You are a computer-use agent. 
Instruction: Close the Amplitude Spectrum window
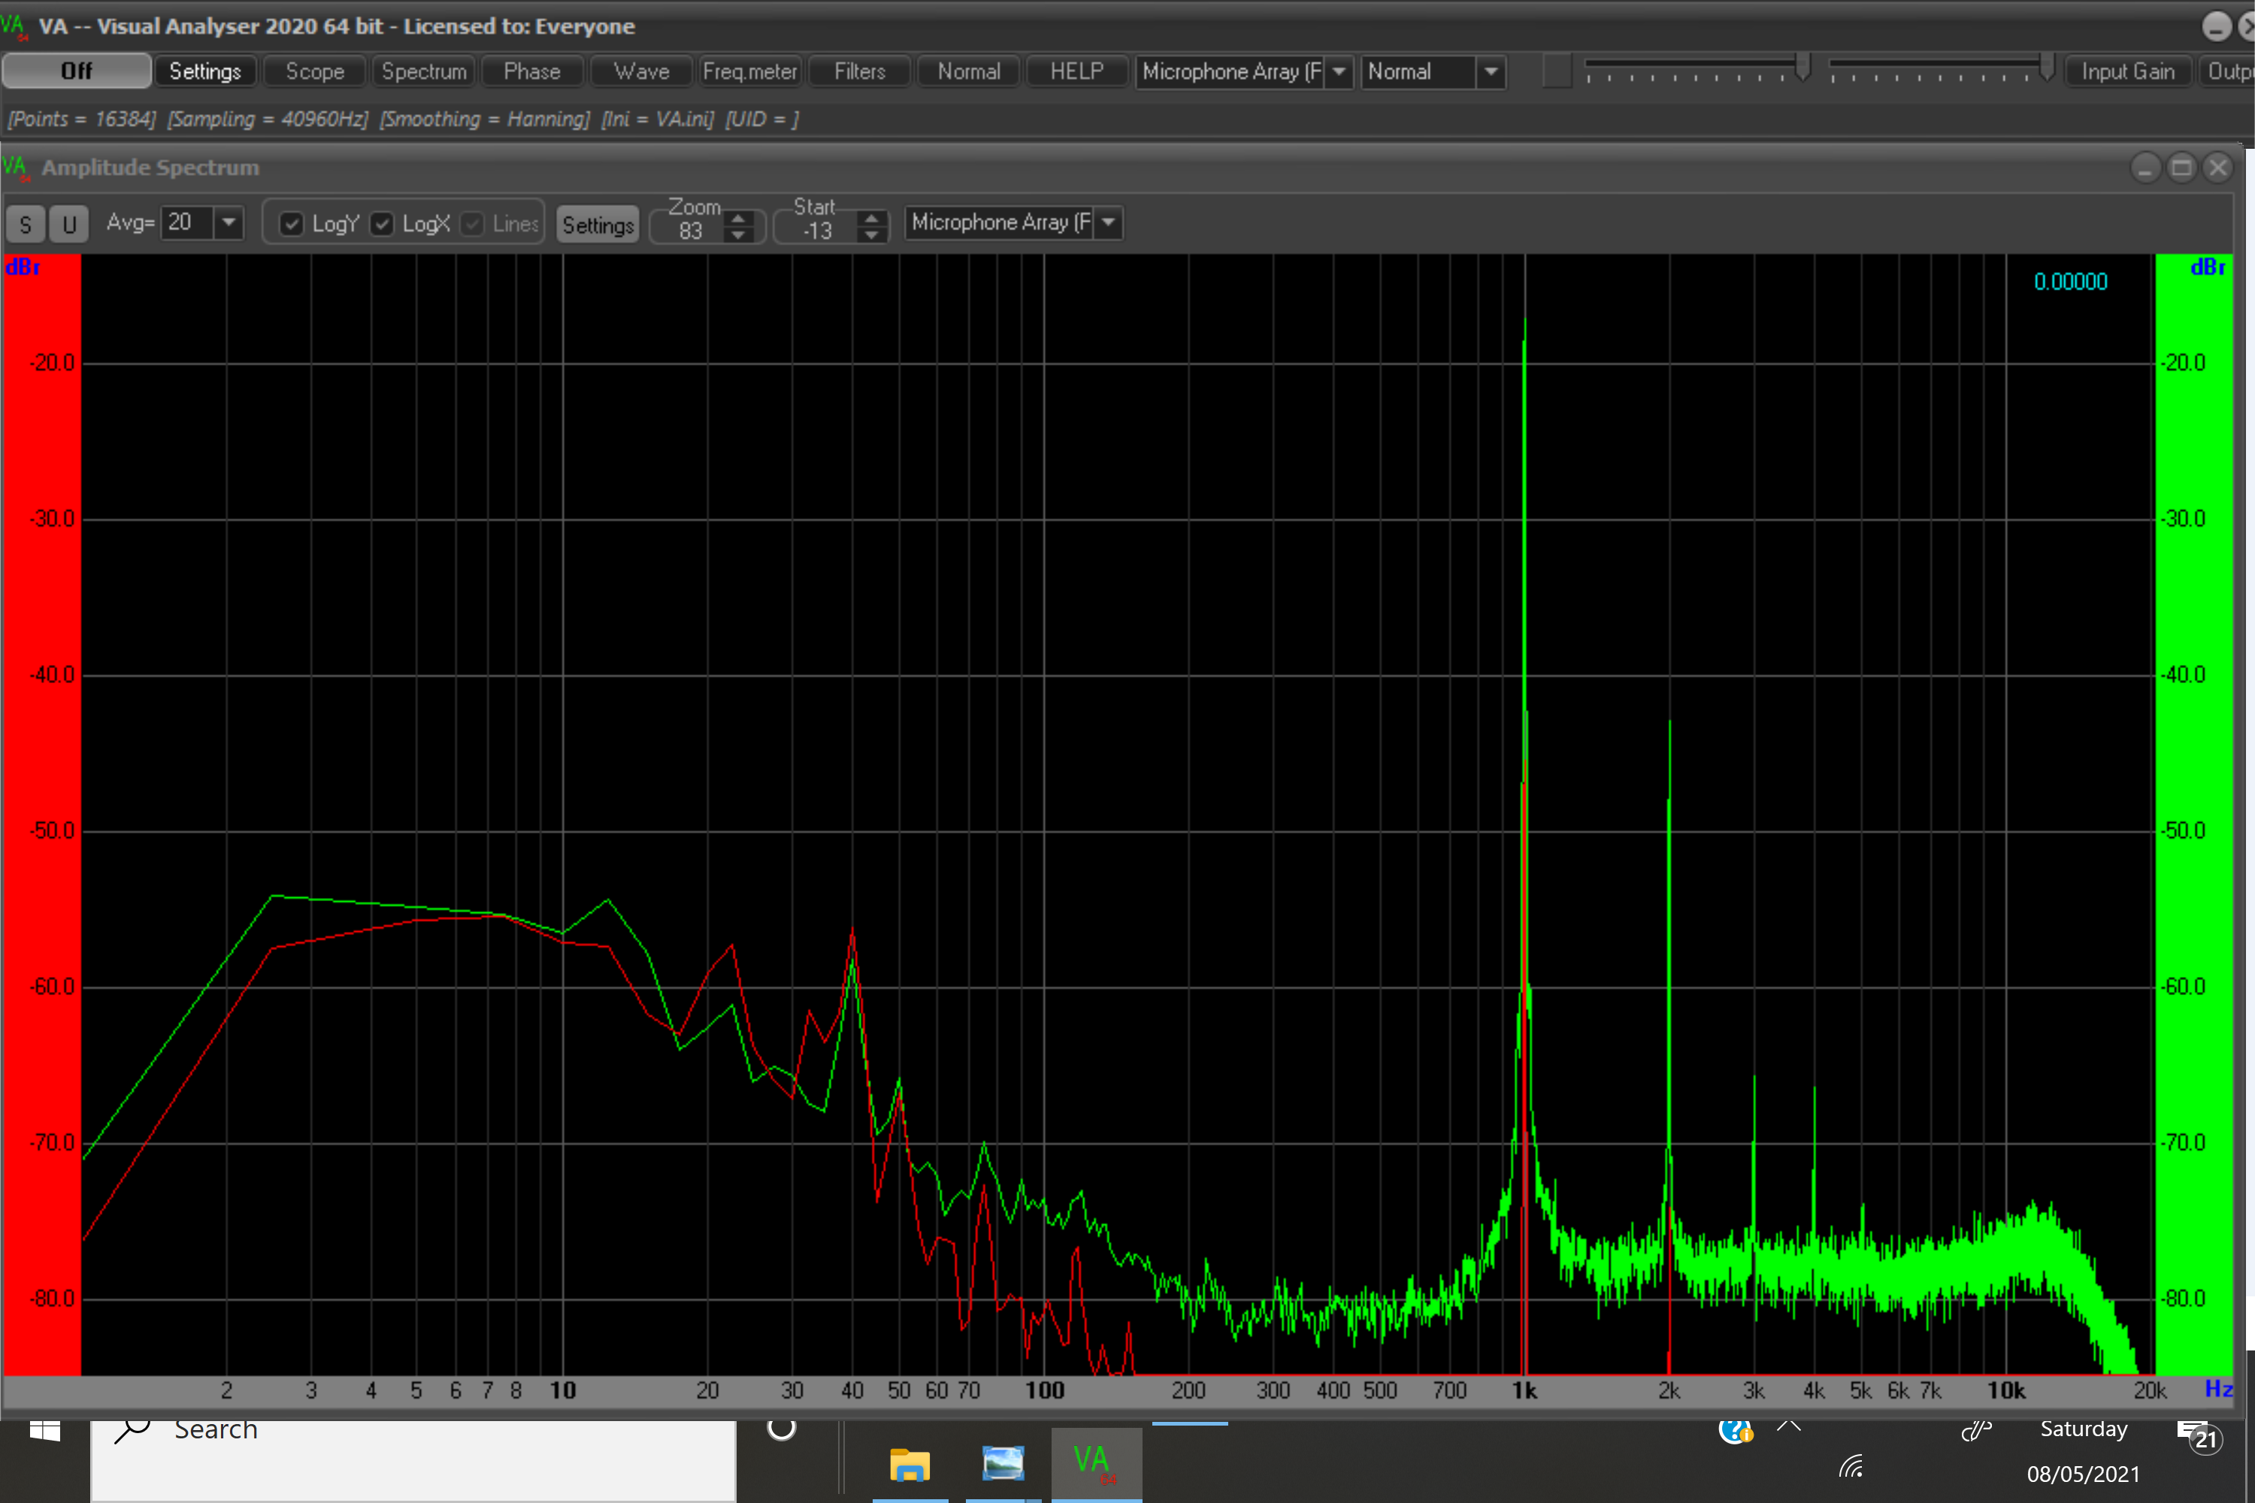point(2219,168)
